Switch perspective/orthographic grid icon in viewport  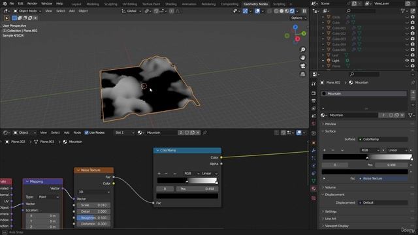point(303,74)
